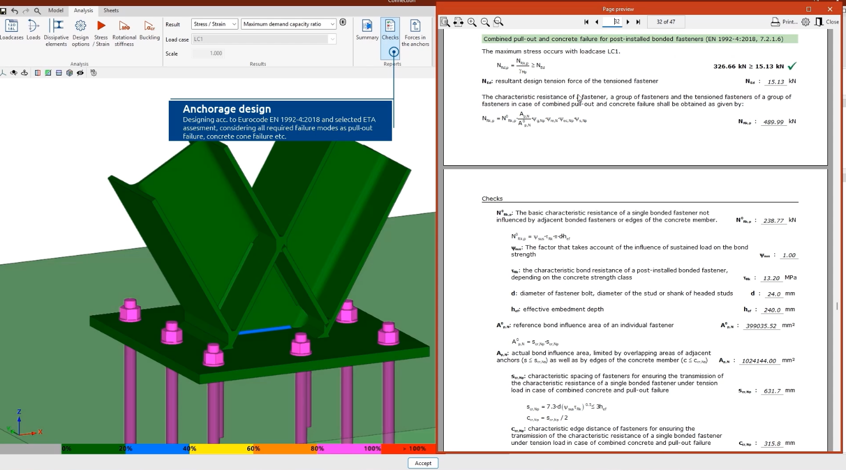Image resolution: width=846 pixels, height=470 pixels.
Task: Click the magenta 80% legend segment
Action: tap(349, 449)
